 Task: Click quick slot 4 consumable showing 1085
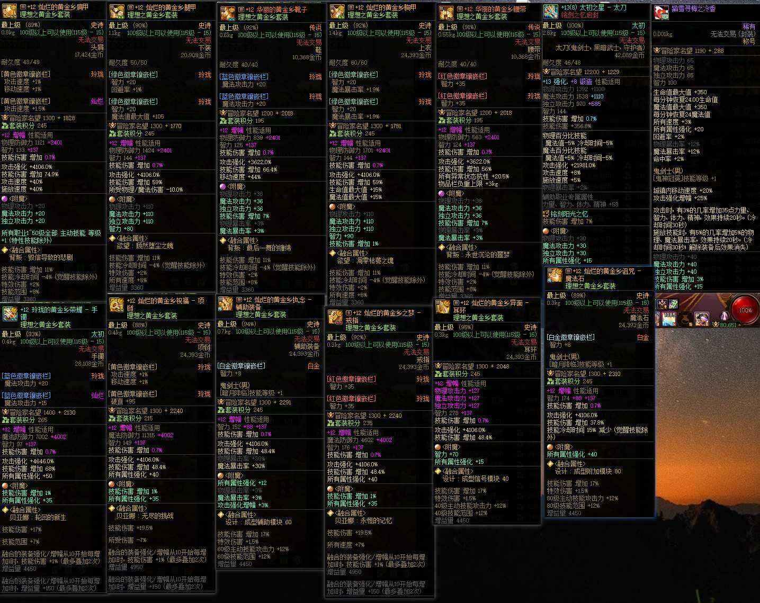[x=669, y=318]
